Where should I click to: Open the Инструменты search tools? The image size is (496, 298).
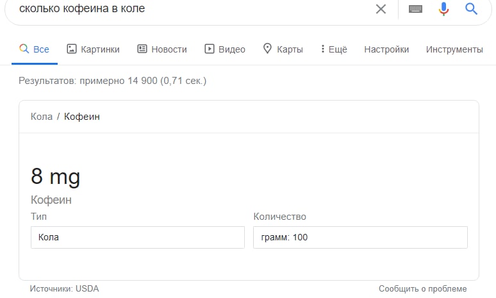(x=454, y=50)
